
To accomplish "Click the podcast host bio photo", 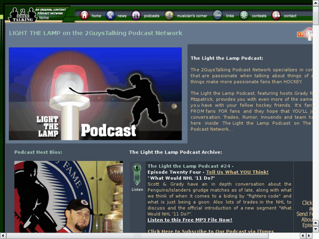I will (x=68, y=197).
